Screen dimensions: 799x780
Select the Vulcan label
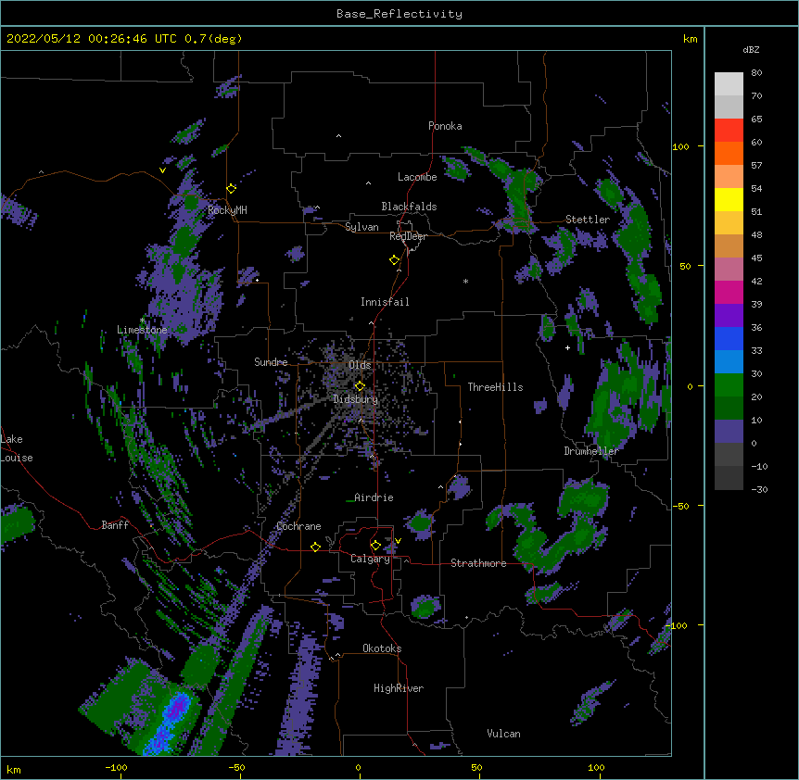pyautogui.click(x=503, y=734)
